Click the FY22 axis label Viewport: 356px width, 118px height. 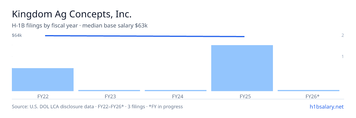point(43,96)
